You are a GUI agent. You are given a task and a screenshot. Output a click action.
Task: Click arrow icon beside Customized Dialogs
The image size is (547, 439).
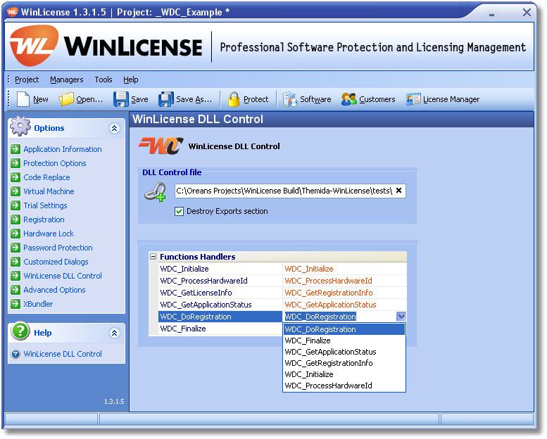[x=15, y=262]
